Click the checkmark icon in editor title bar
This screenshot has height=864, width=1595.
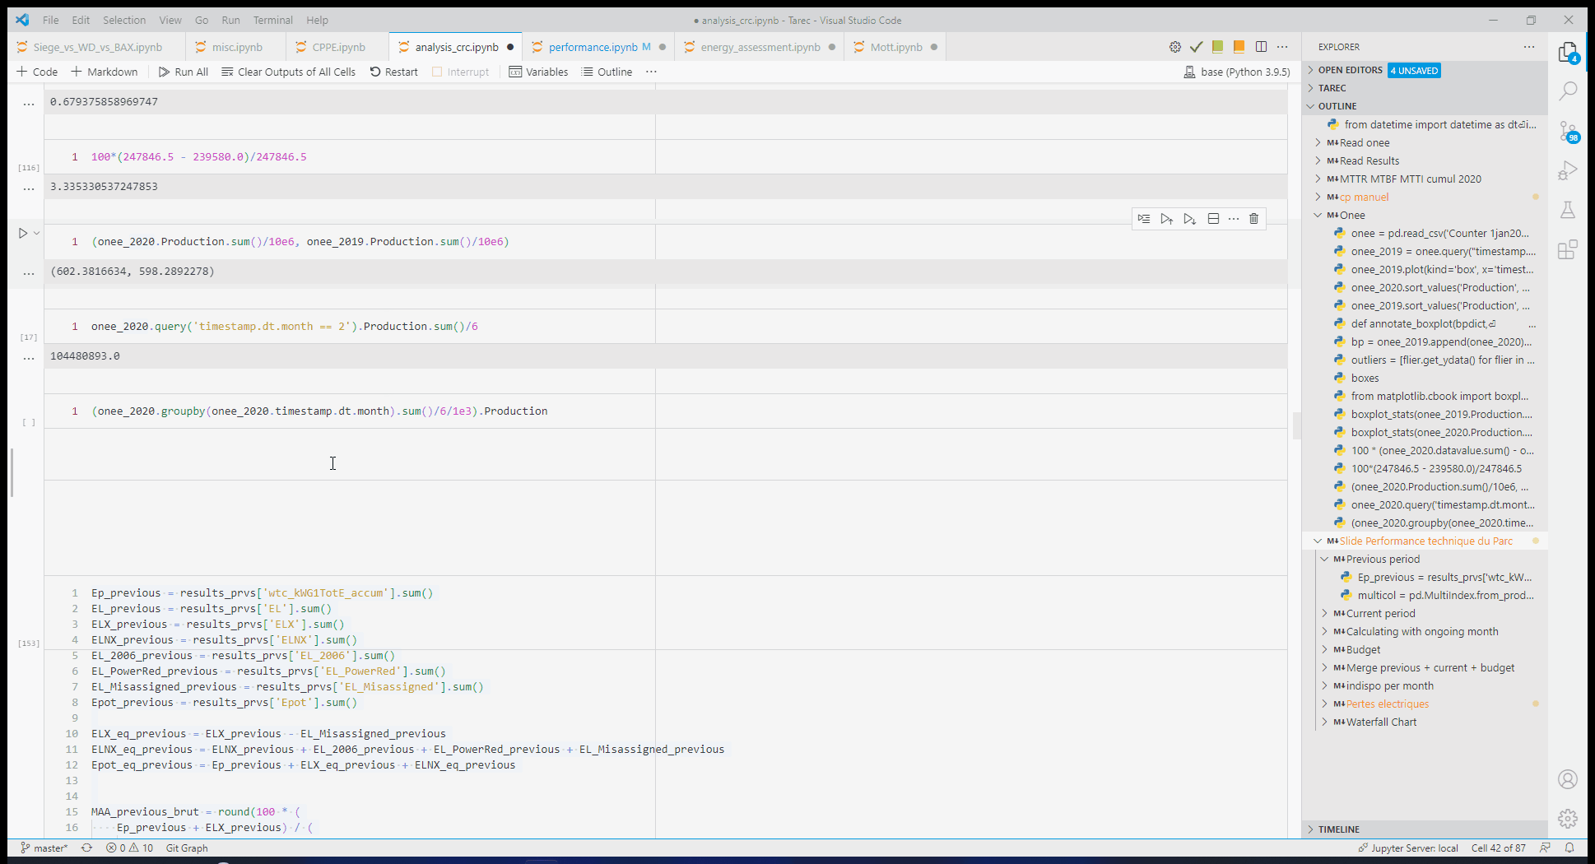click(1197, 47)
